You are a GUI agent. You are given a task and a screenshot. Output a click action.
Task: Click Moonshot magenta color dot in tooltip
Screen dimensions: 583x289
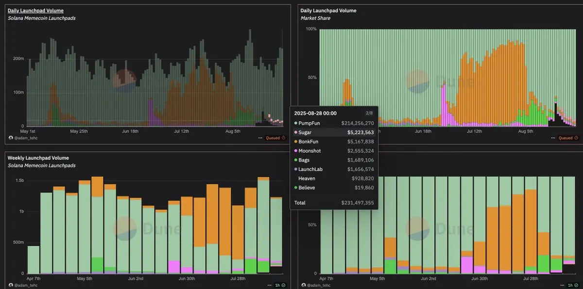296,151
